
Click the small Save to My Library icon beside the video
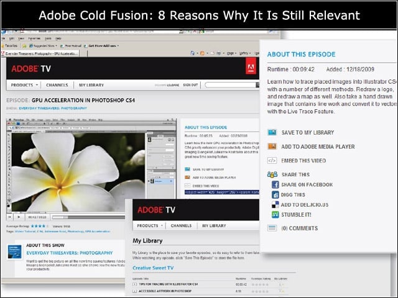point(187,169)
